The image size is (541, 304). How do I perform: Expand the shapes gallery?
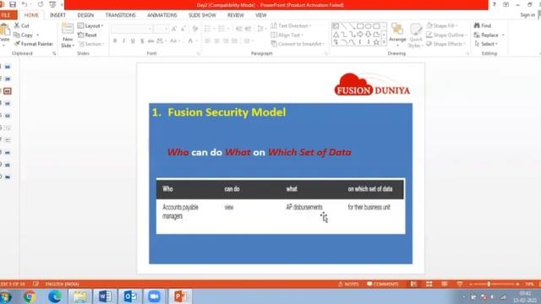[384, 42]
